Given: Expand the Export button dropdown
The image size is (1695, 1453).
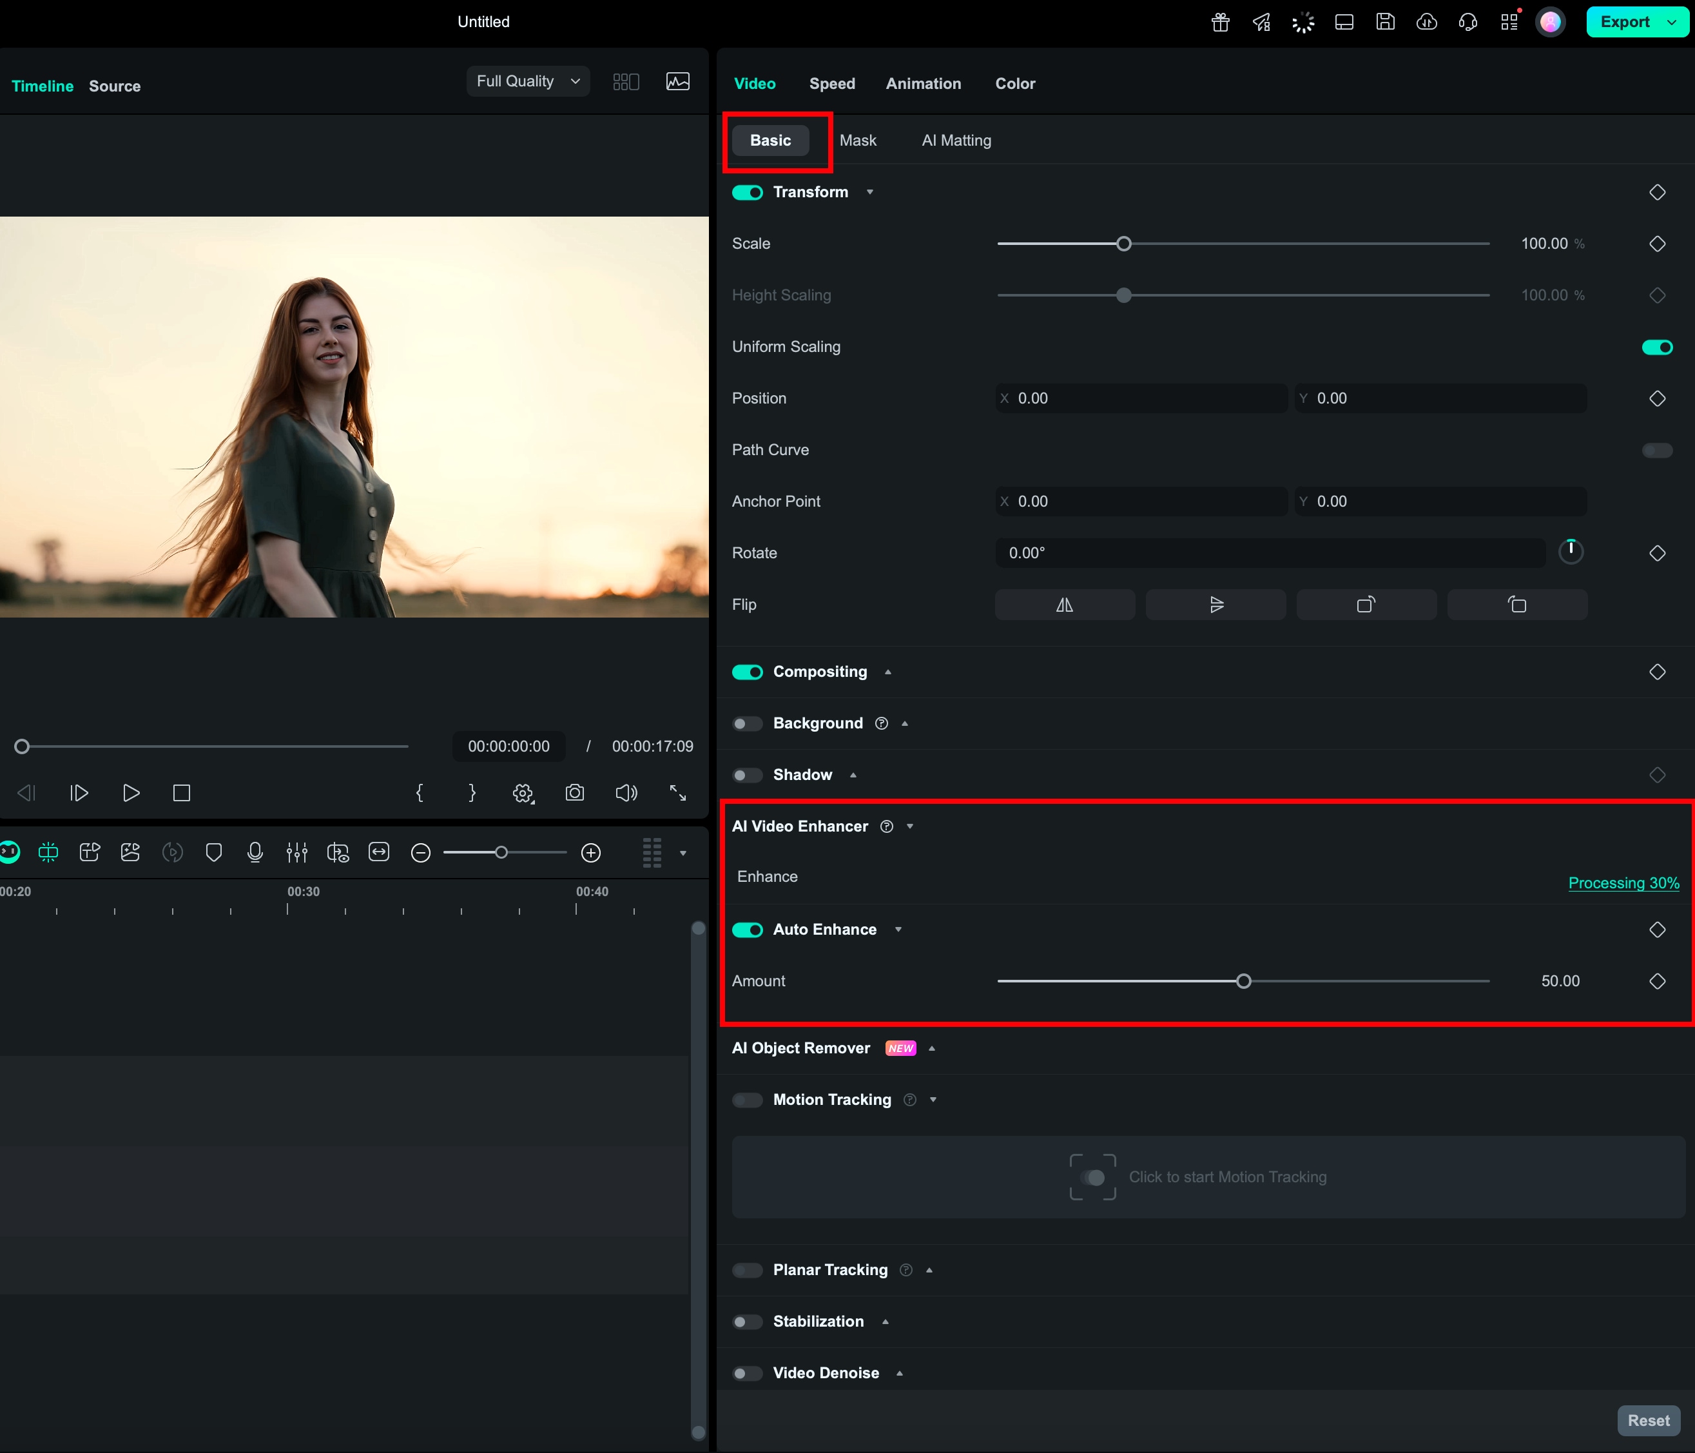Looking at the screenshot, I should click(1672, 21).
